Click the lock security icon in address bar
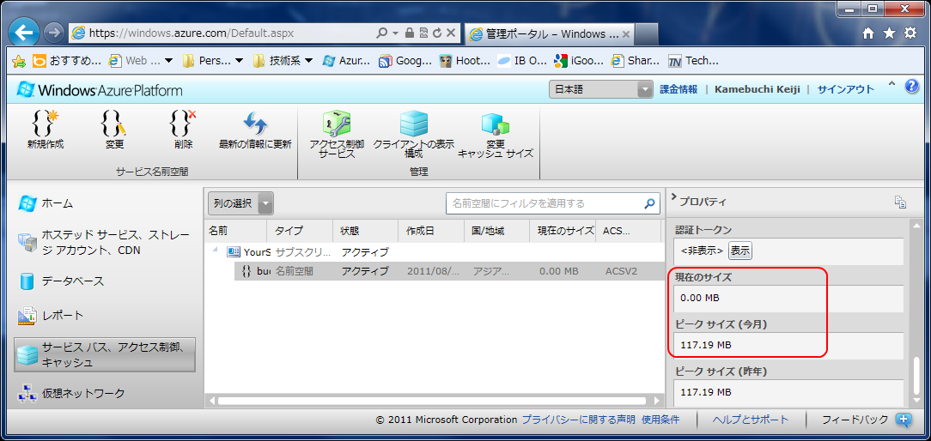The image size is (931, 441). coord(409,33)
